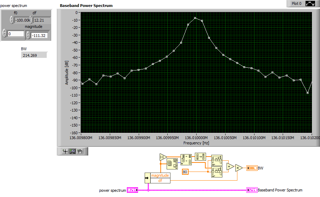Select the cursor movement crosshair tool
Screen dimensions: 320x197
tap(65, 151)
